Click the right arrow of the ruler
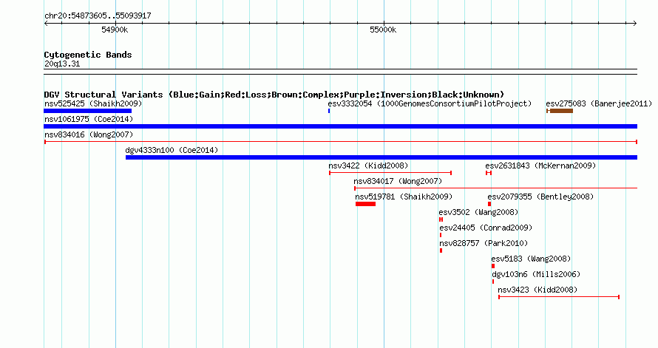The width and height of the screenshot is (658, 348). click(635, 24)
